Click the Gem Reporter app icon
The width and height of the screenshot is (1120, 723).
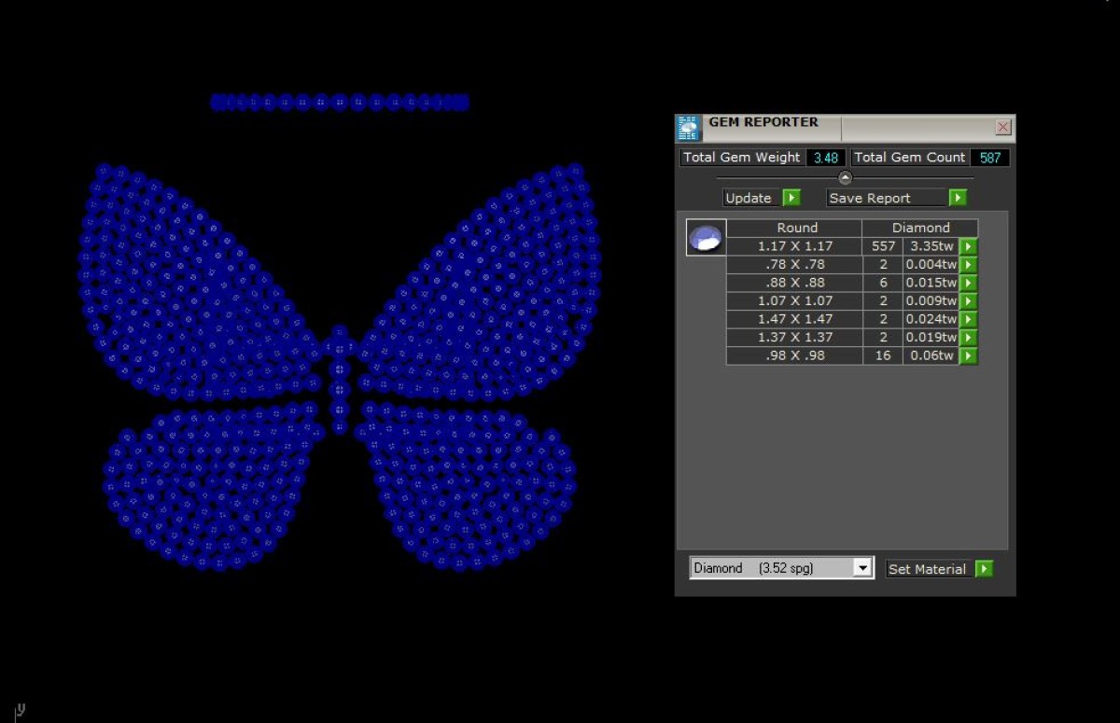click(x=688, y=128)
